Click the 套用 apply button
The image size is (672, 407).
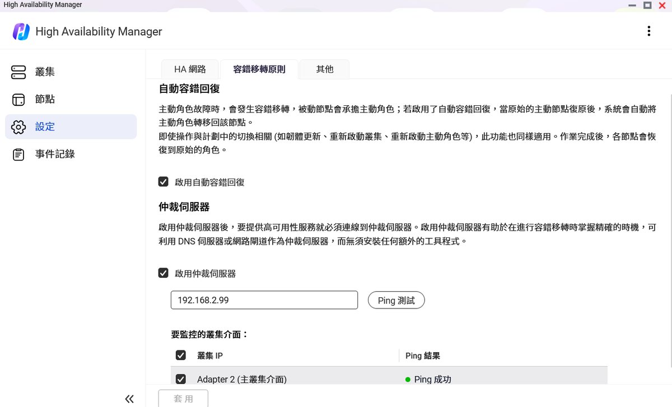pos(183,399)
